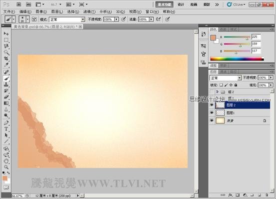Select the Zoom tool

pyautogui.click(x=6, y=167)
